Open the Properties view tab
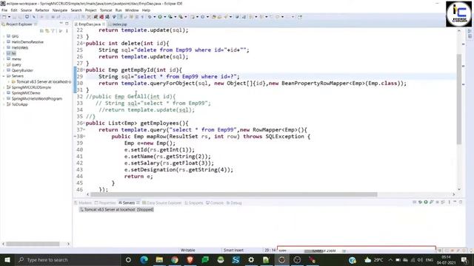This screenshot has height=266, width=474. tap(105, 203)
